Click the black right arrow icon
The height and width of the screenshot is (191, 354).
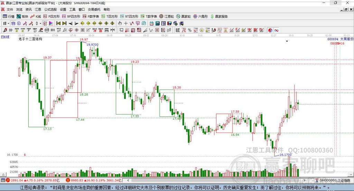coord(76,23)
